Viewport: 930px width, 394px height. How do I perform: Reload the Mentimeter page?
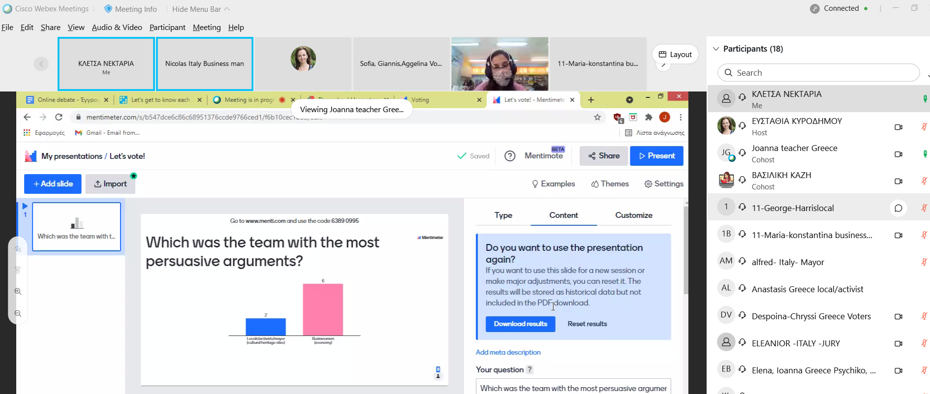coord(59,117)
